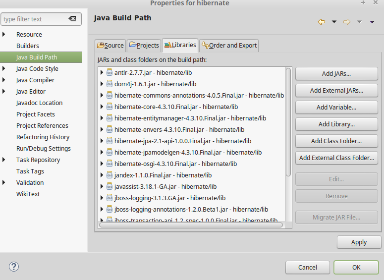The height and width of the screenshot is (280, 384).
Task: Open the back history dropdown arrow
Action: (334, 22)
